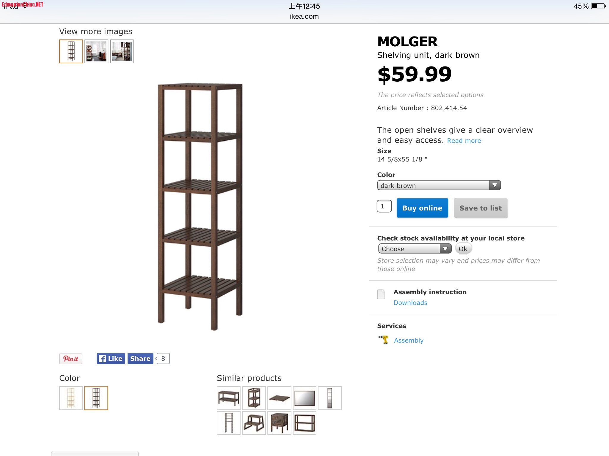The width and height of the screenshot is (609, 456).
Task: Select the dark brown color swatch thumbnail
Action: (x=96, y=398)
